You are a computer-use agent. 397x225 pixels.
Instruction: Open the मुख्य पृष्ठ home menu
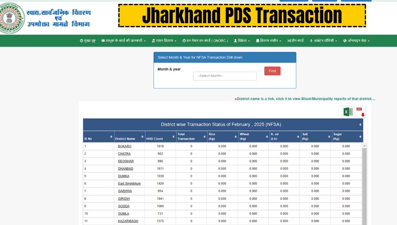(x=88, y=41)
